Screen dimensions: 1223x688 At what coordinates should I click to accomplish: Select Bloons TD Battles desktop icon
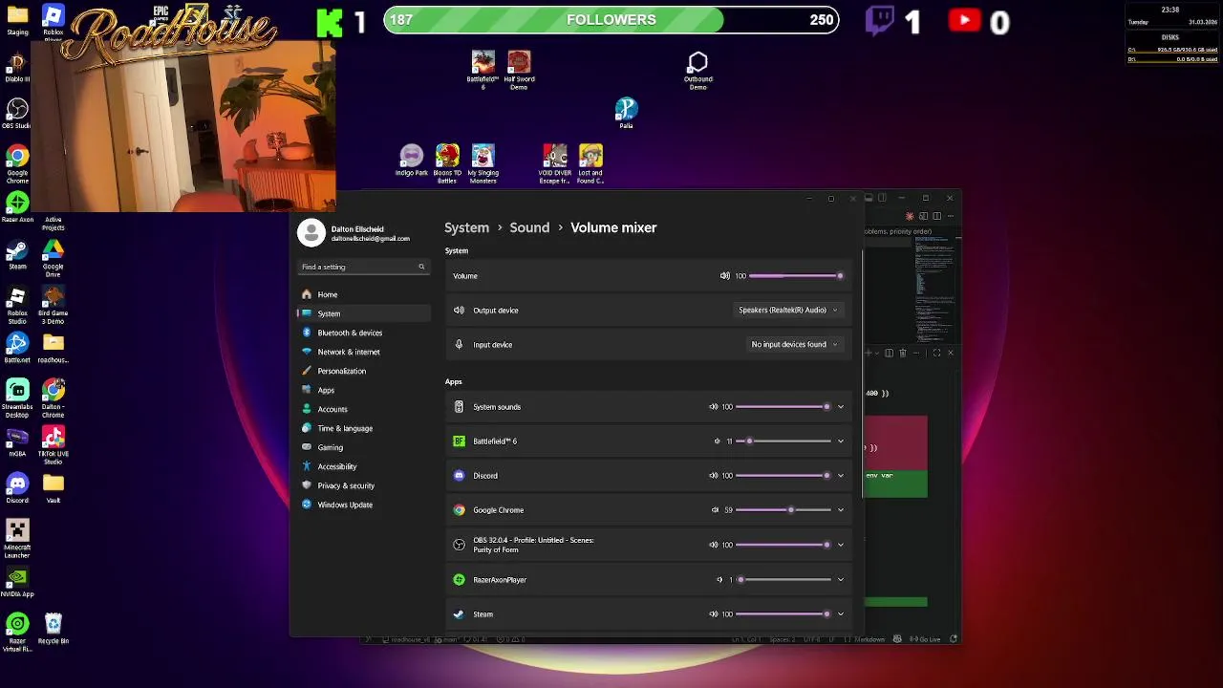point(447,163)
